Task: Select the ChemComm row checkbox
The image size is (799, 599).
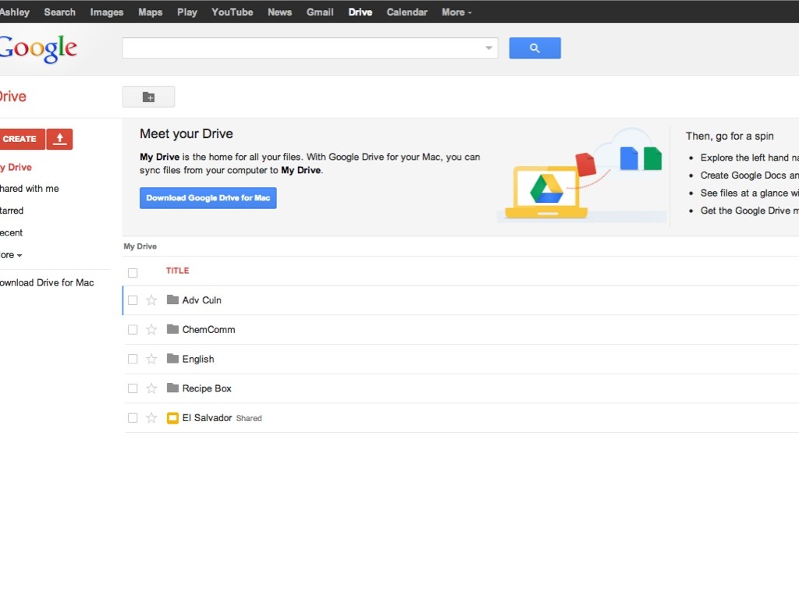Action: pyautogui.click(x=133, y=330)
